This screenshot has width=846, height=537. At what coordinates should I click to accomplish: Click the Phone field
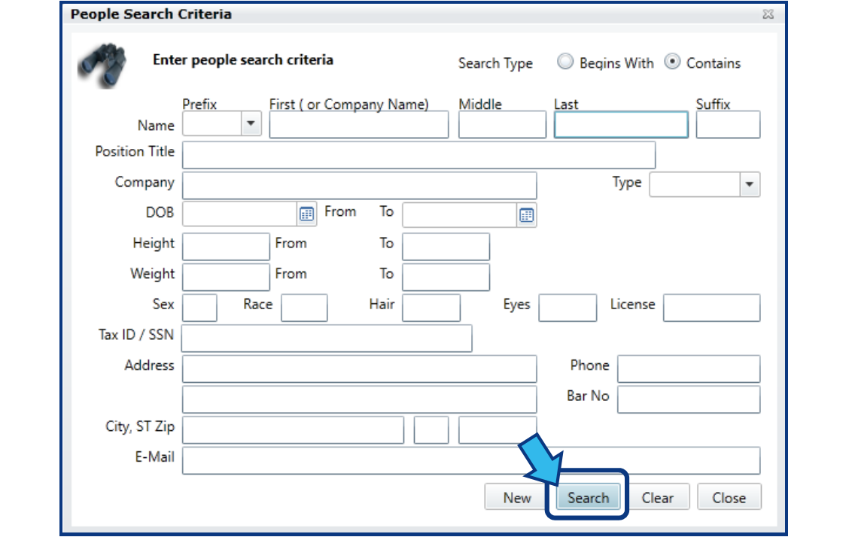(689, 369)
